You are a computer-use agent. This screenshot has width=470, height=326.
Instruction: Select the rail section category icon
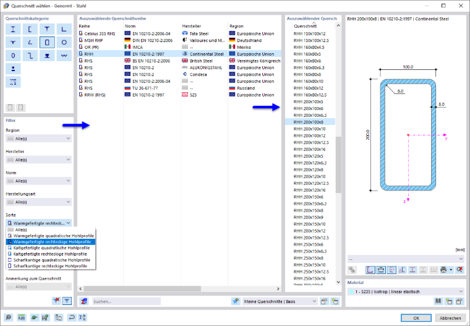(47, 56)
